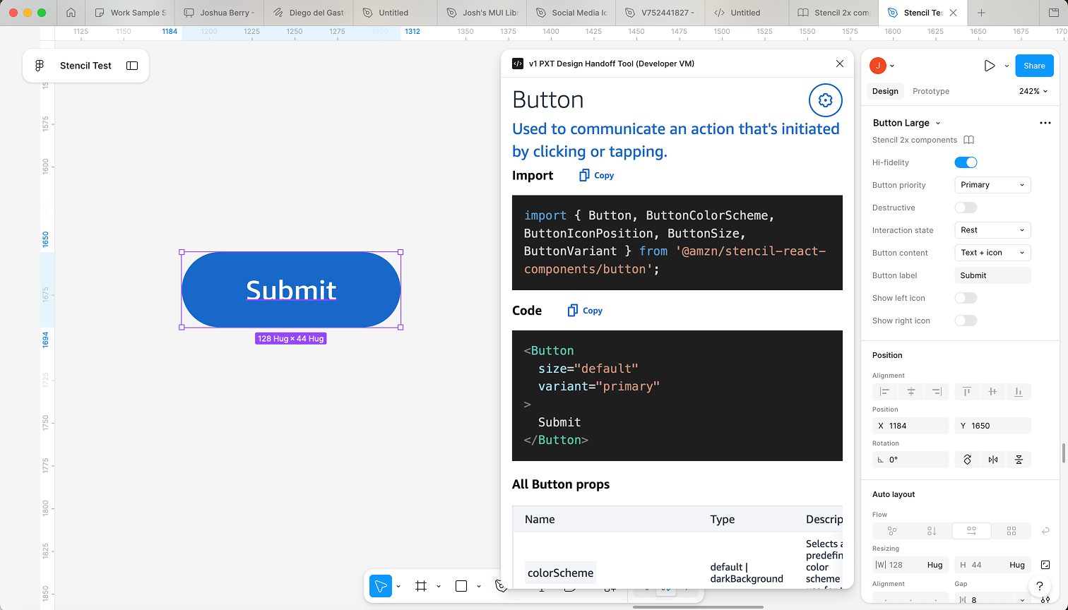Viewport: 1068px width, 610px height.
Task: Open the plugin settings gear in the Button panel
Action: 825,100
